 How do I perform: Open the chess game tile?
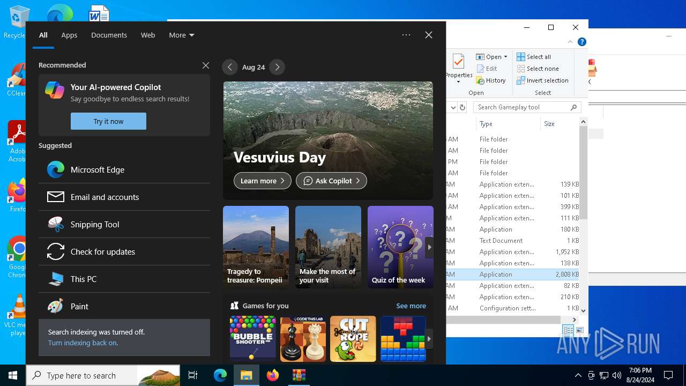(303, 339)
